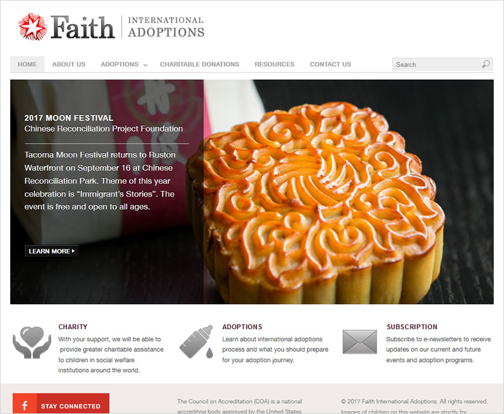
Task: Click the Learn More button
Action: (x=52, y=251)
